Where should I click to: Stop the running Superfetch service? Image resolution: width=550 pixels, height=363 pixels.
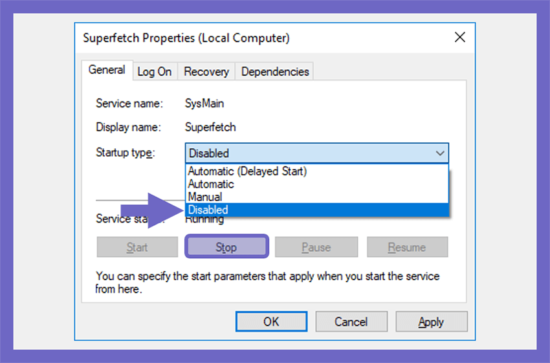point(226,247)
